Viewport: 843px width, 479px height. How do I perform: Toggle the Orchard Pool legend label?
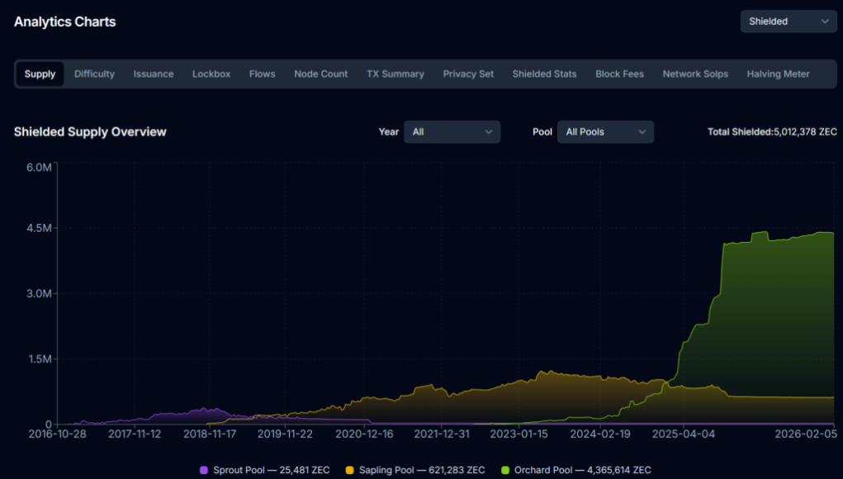pyautogui.click(x=582, y=470)
